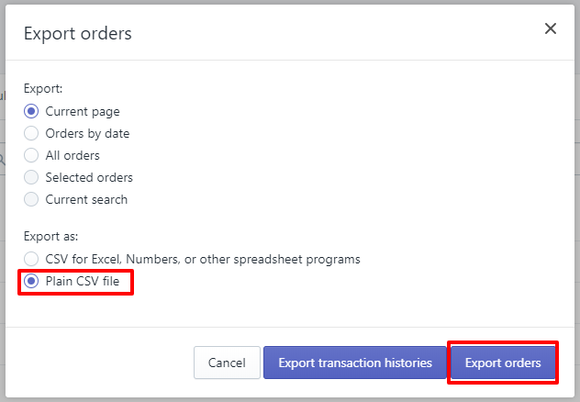The height and width of the screenshot is (402, 580).
Task: Select CSV for Excel, Numbers format
Action: click(31, 259)
